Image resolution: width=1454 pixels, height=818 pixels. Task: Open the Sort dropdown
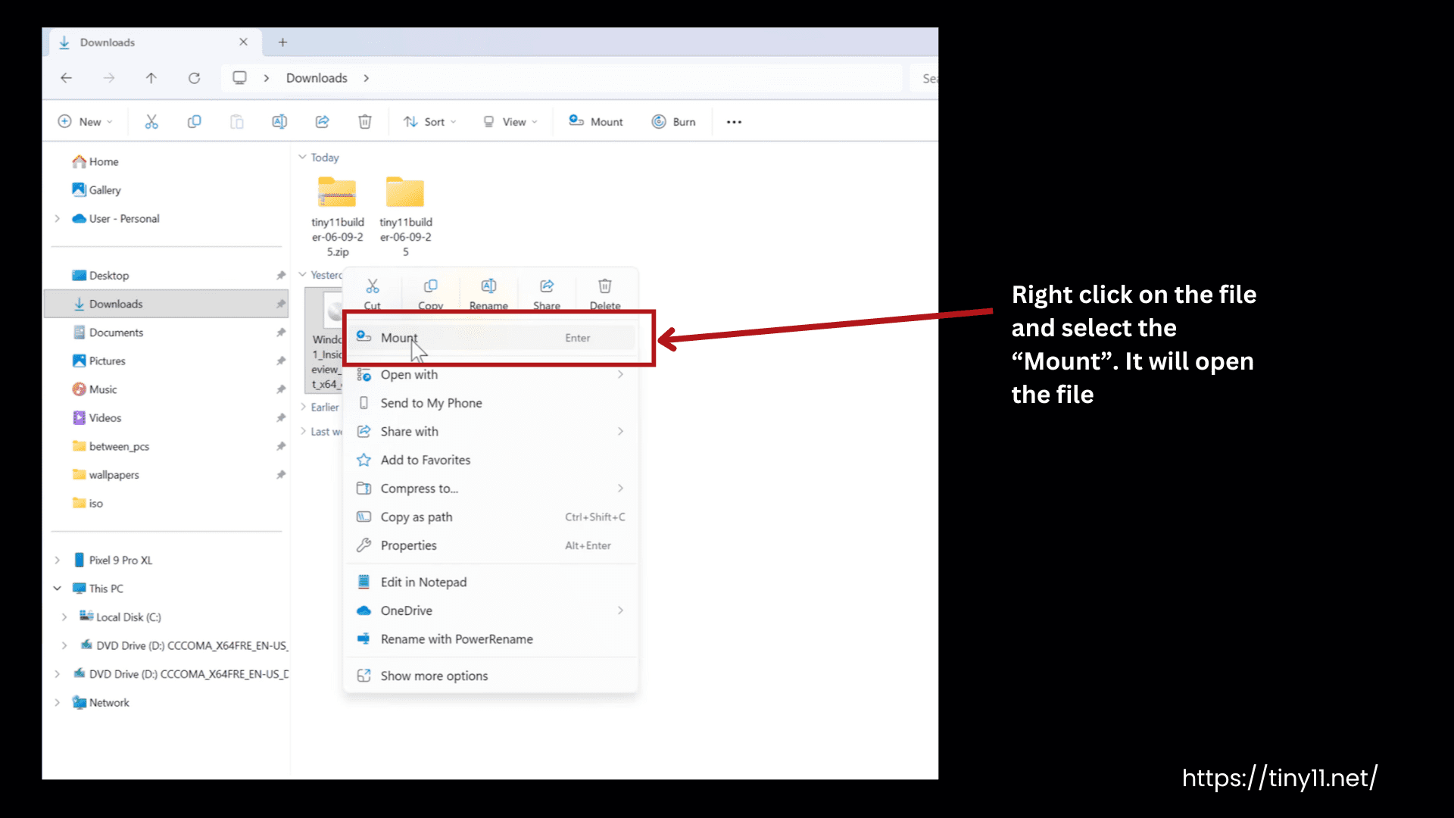pyautogui.click(x=429, y=121)
